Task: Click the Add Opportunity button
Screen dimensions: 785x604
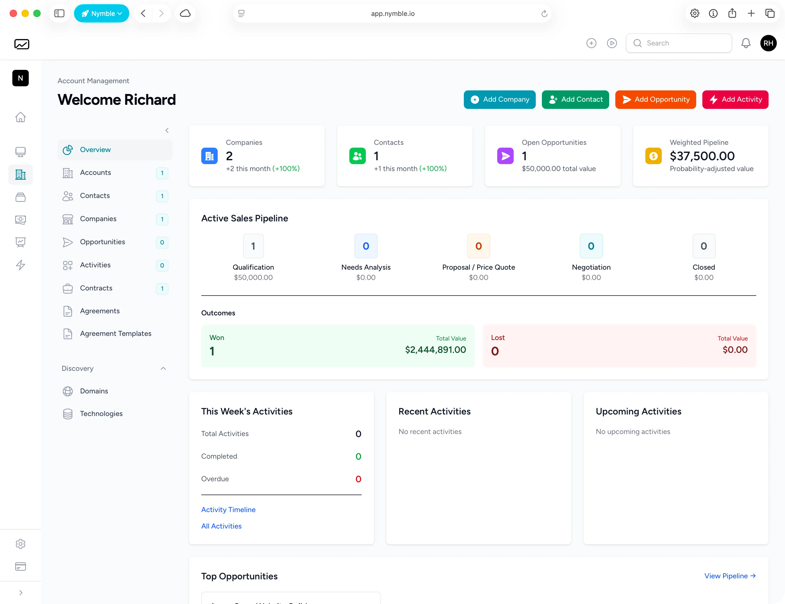Action: (655, 100)
